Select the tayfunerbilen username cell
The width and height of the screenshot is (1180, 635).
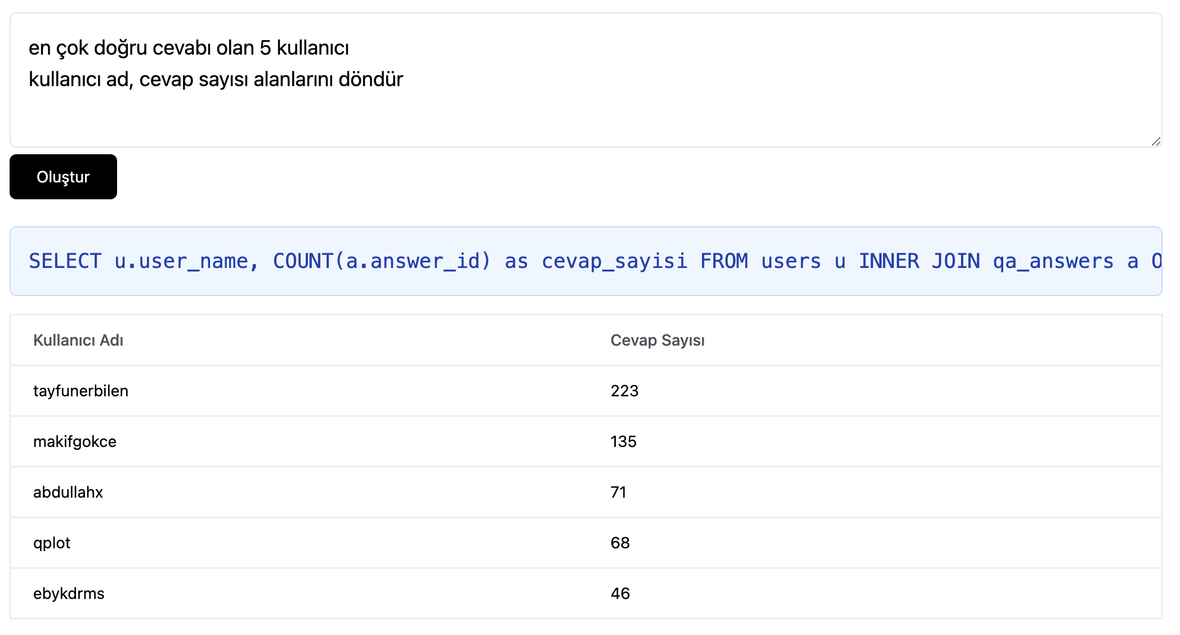coord(81,391)
